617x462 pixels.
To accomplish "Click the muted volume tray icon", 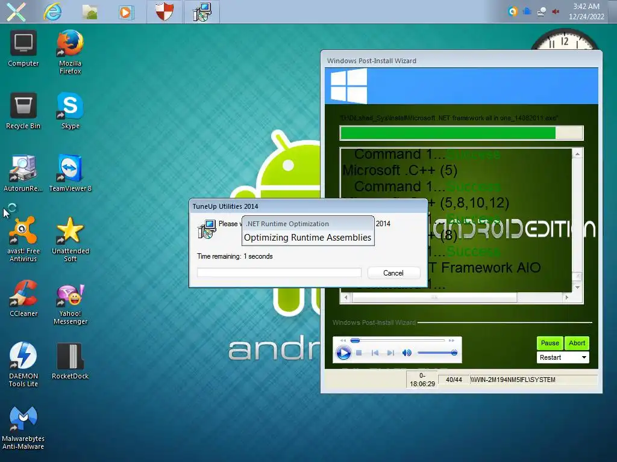I will 556,11.
